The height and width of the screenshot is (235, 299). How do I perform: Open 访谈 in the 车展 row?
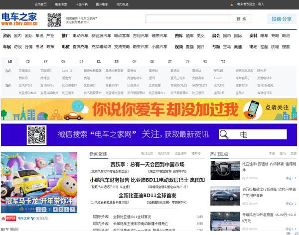click(x=18, y=47)
